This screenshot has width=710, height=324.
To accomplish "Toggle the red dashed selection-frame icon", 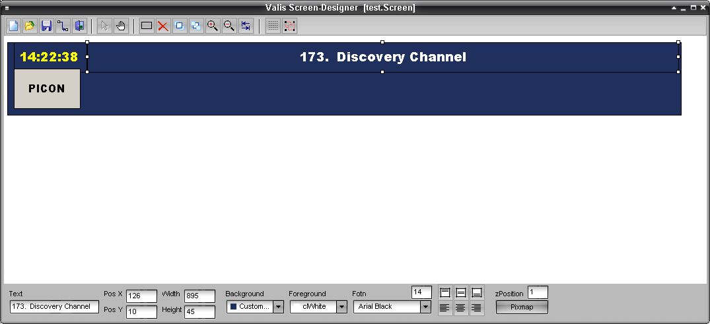I will [x=289, y=26].
